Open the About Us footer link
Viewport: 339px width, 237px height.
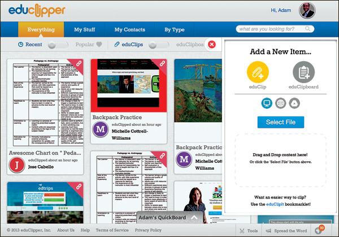click(x=66, y=230)
